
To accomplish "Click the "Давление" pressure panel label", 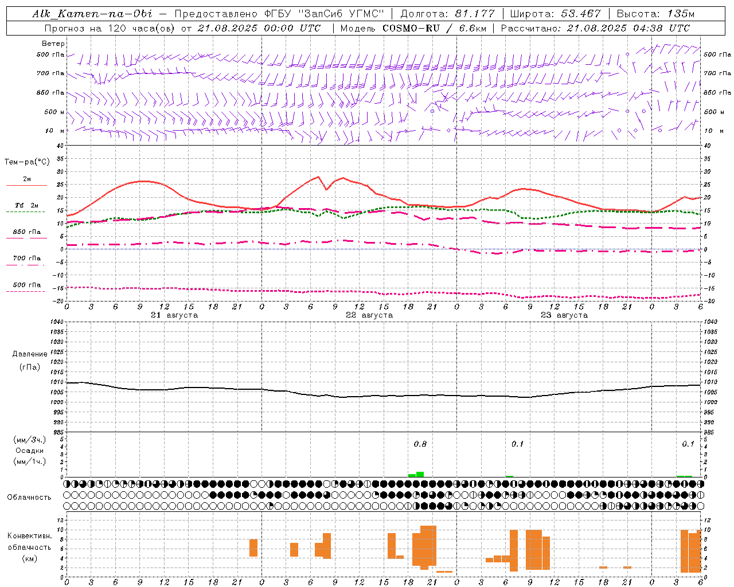I will click(x=30, y=354).
